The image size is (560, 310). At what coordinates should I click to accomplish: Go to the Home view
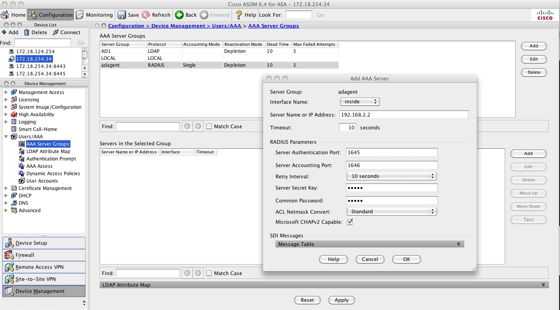[13, 15]
